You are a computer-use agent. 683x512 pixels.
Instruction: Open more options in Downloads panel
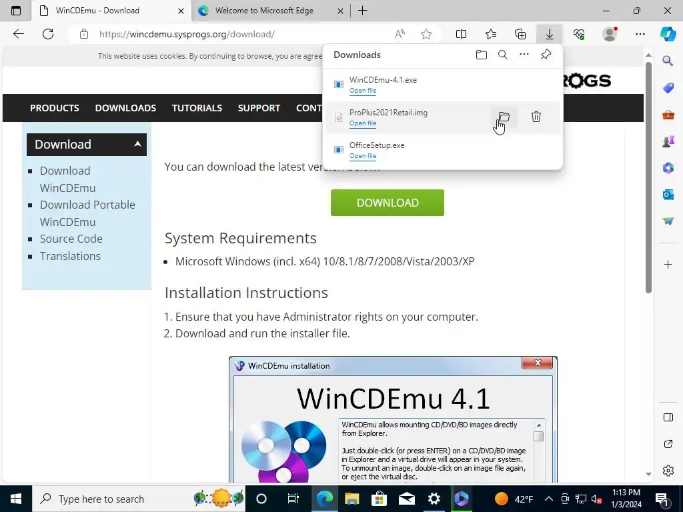point(524,55)
